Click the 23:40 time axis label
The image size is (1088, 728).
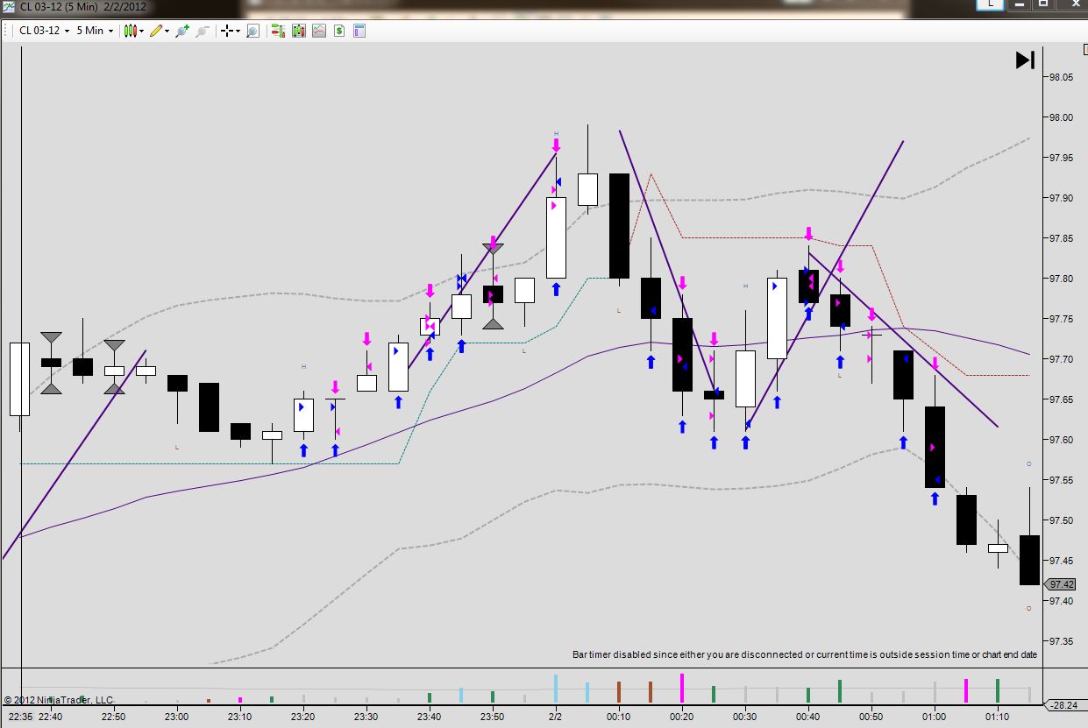click(430, 717)
